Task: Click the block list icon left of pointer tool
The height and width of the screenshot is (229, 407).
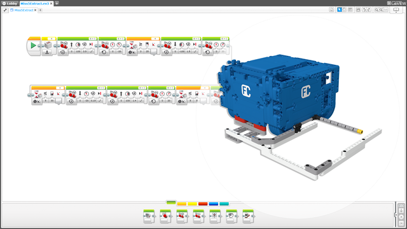Action: point(331,10)
